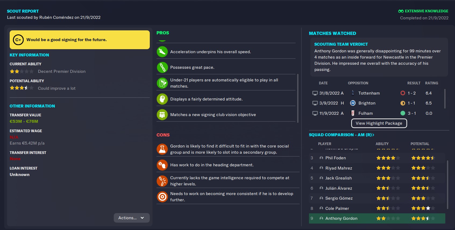This screenshot has width=455, height=230.
Task: Click the consistency target icon in Cons
Action: coord(162,197)
